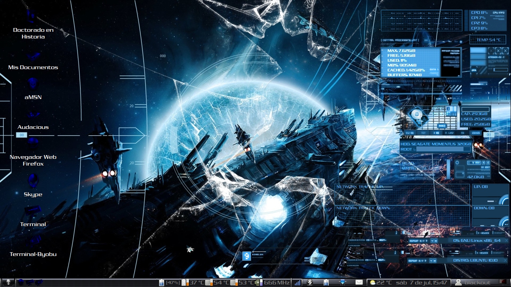511x287 pixels.
Task: Click the blue download arrow tray icon
Action: click(342, 282)
